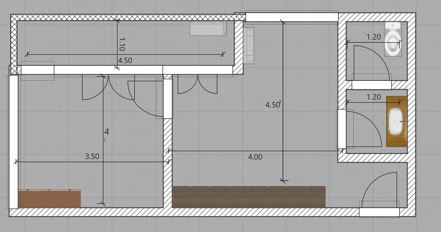Viewport: 441px width, 232px height.
Task: Click the horizontal radiator in the top corridor
Action: [x=208, y=28]
